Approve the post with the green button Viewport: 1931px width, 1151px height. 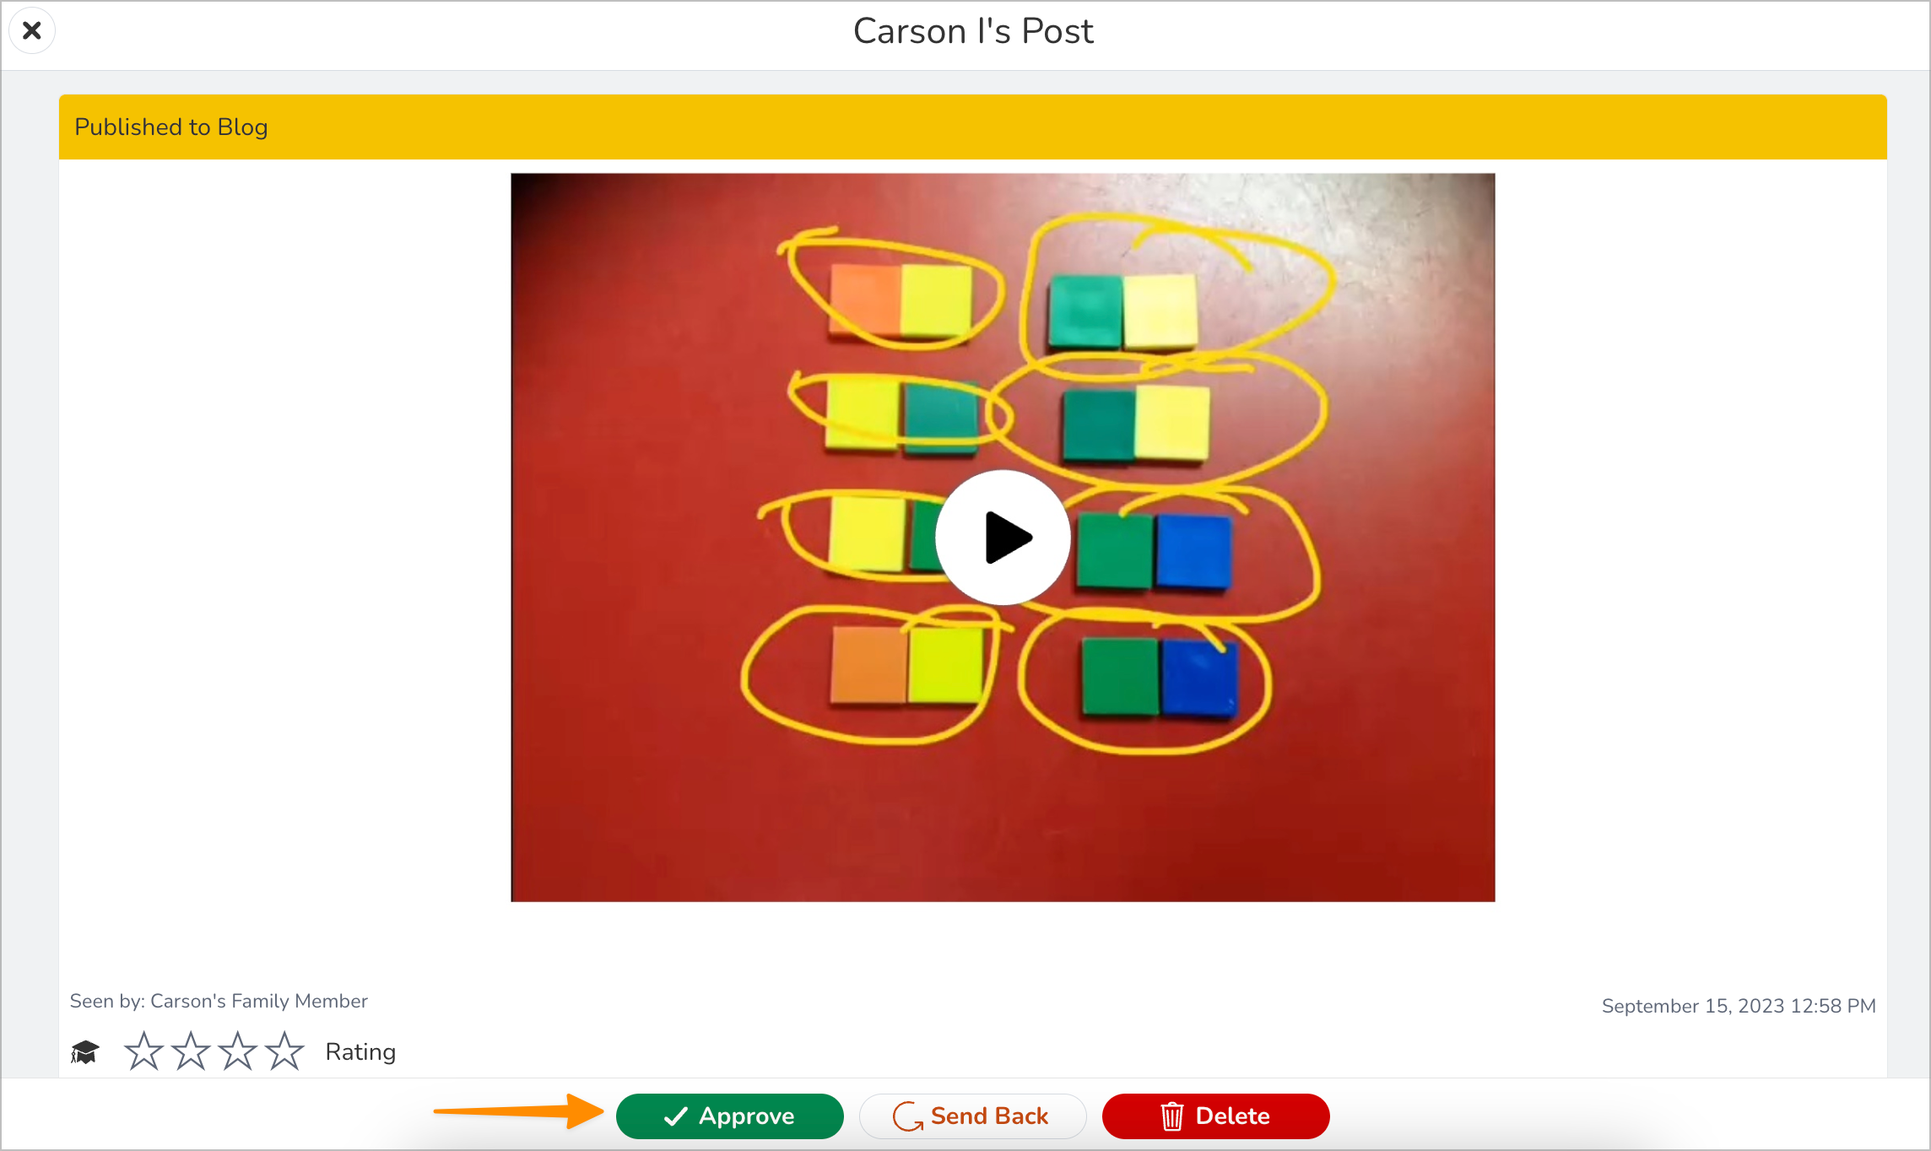729,1116
